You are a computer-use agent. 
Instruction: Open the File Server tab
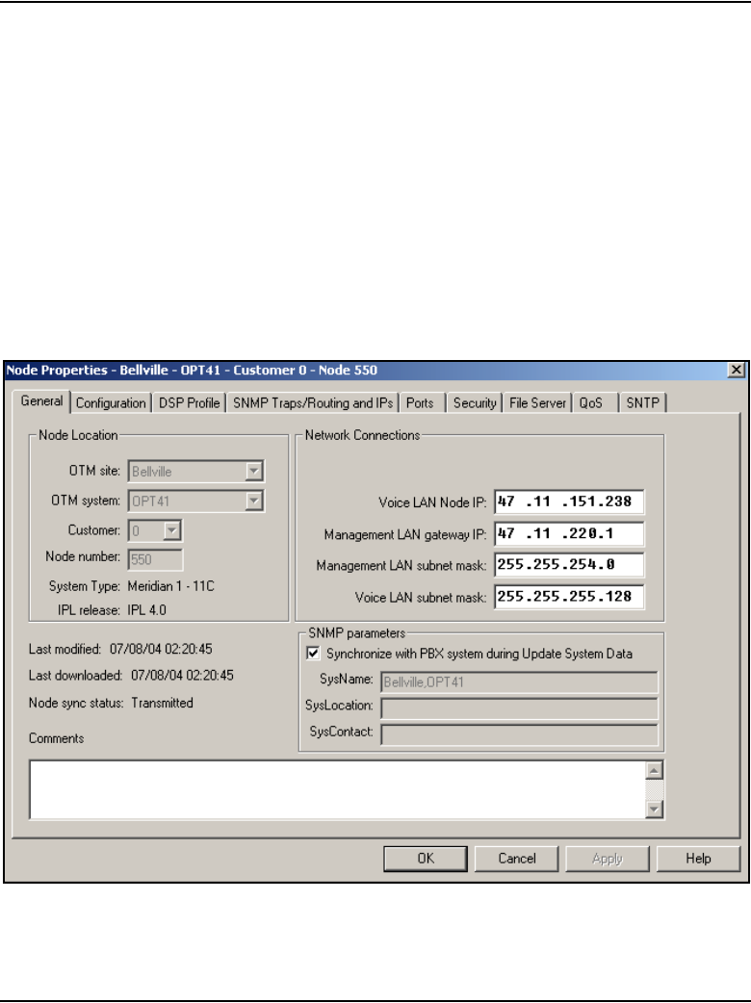pos(537,403)
